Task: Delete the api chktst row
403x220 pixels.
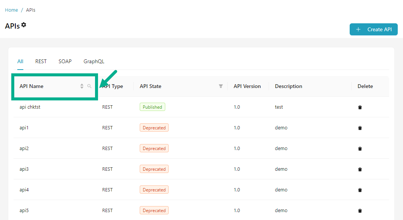Action: coord(360,107)
